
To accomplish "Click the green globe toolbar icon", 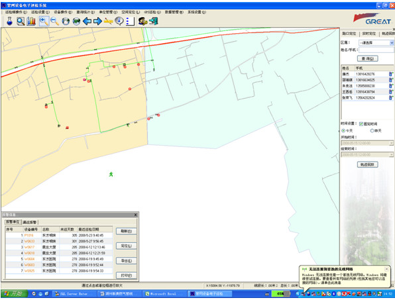I will 76,21.
